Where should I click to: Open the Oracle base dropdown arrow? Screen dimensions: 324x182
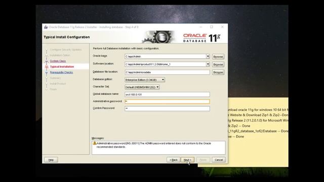[x=208, y=56]
